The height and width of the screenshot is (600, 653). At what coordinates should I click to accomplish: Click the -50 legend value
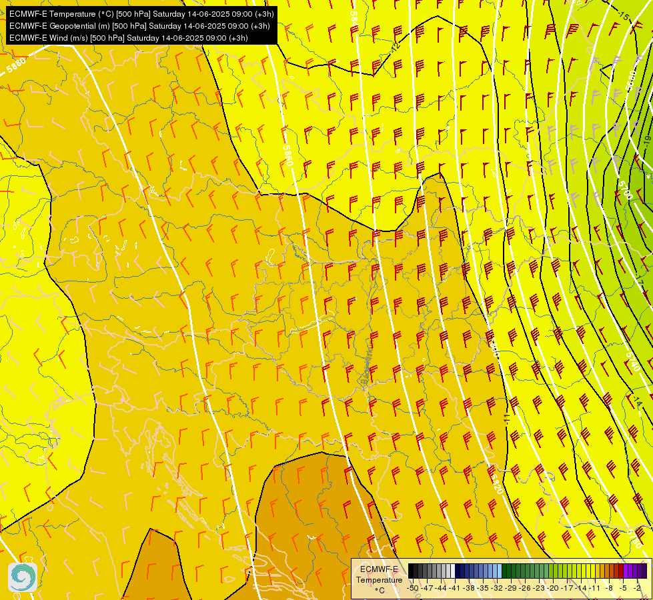pos(413,588)
